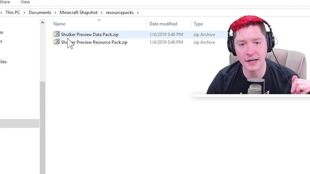
Task: Click date modified of Resource Pack.zip
Action: [x=166, y=42]
